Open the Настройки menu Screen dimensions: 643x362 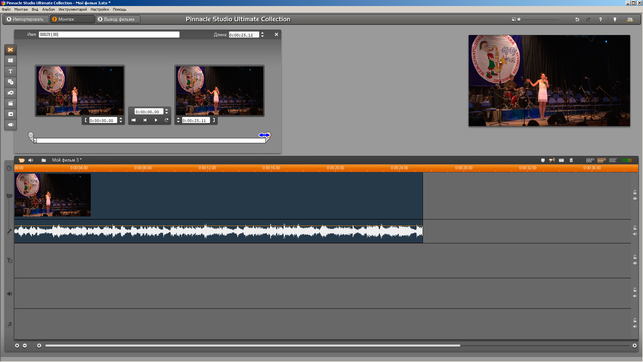coord(100,9)
